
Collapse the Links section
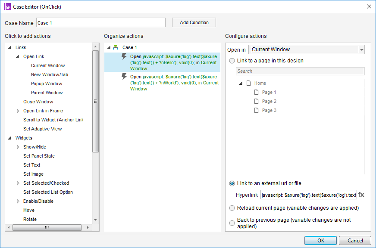coord(10,47)
